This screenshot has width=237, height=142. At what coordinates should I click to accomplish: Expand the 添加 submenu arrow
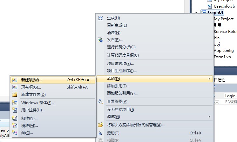209,79
